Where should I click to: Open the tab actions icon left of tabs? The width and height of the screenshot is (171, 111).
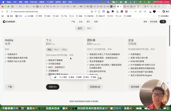point(12,6)
